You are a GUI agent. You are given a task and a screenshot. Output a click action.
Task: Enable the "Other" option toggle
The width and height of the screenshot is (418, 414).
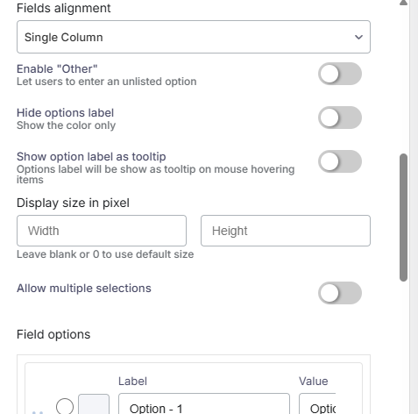[x=340, y=74]
